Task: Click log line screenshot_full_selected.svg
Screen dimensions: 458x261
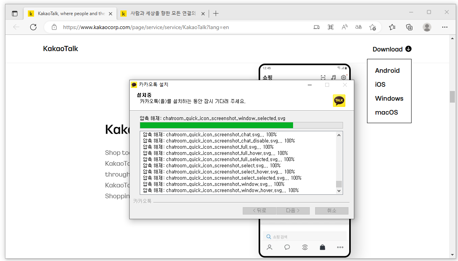Action: tap(219, 159)
